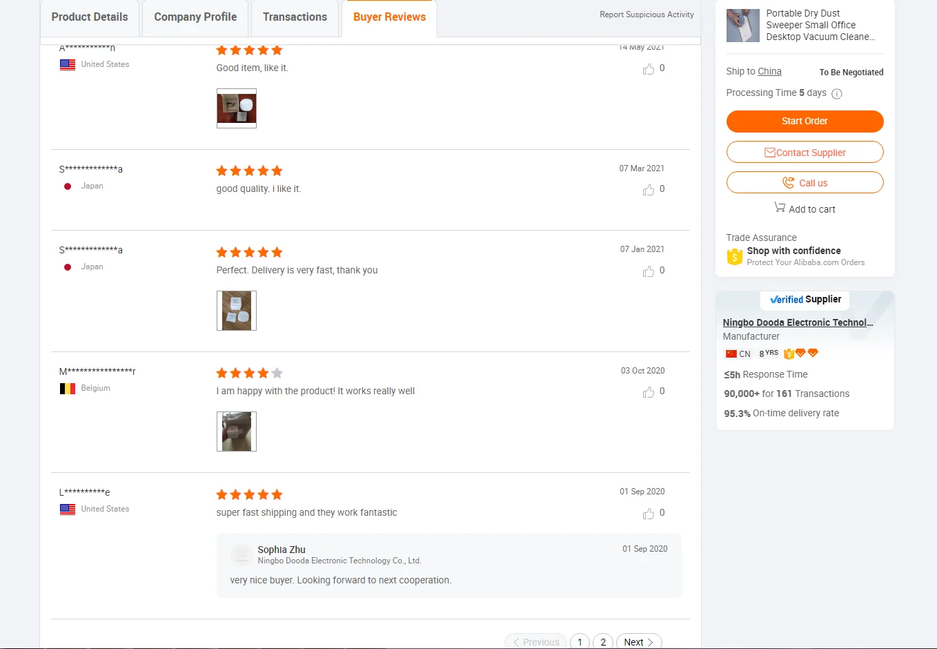The width and height of the screenshot is (937, 649).
Task: Go to review page 1
Action: [580, 642]
